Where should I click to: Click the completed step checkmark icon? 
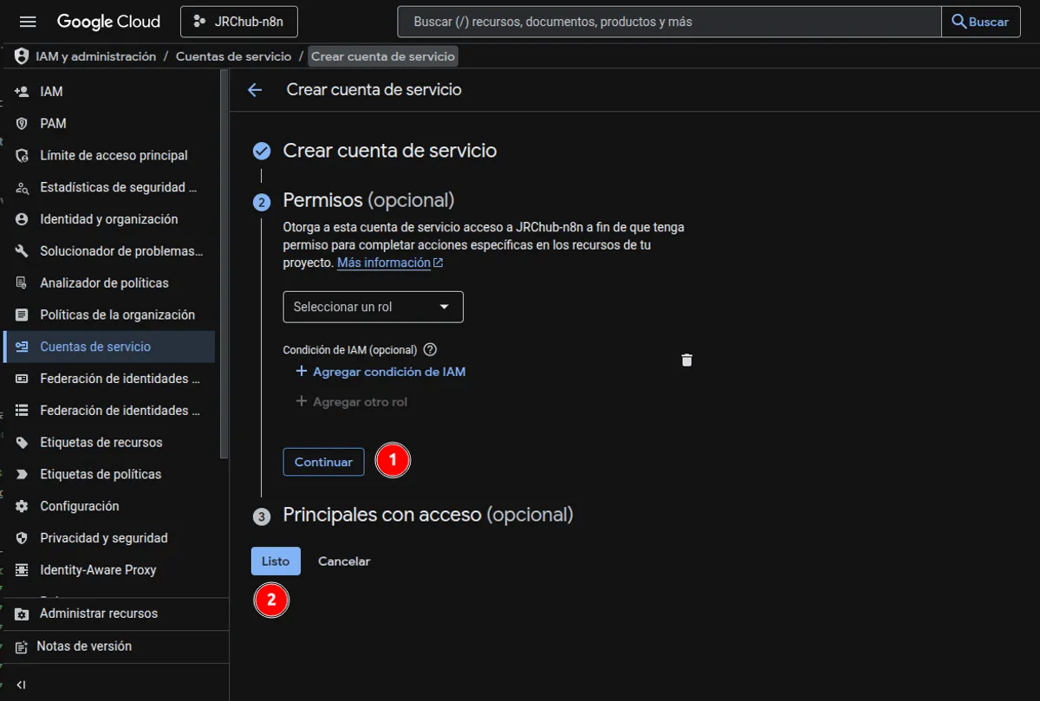262,152
